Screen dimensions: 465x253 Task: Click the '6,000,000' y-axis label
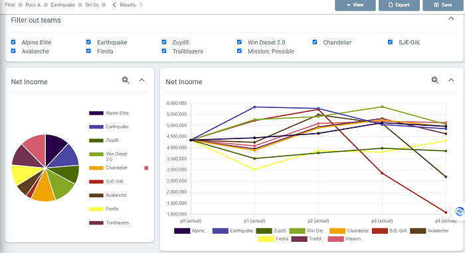177,103
